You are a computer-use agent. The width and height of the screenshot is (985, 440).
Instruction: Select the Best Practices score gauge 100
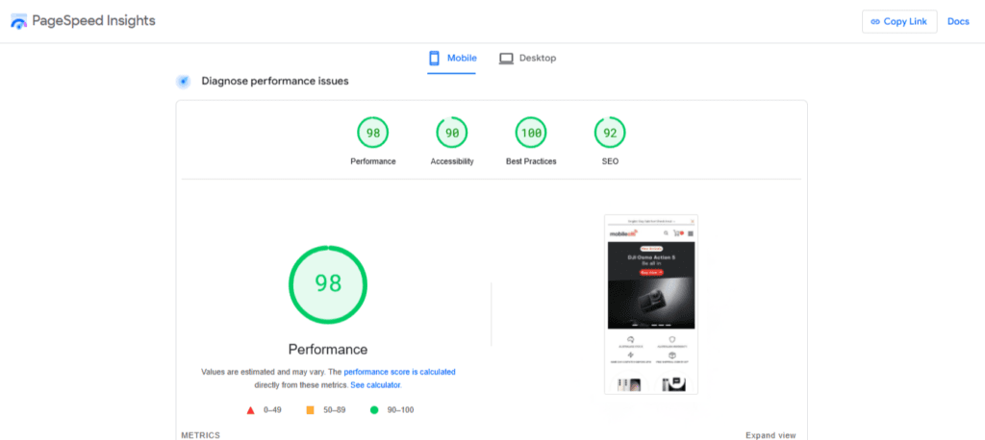531,133
